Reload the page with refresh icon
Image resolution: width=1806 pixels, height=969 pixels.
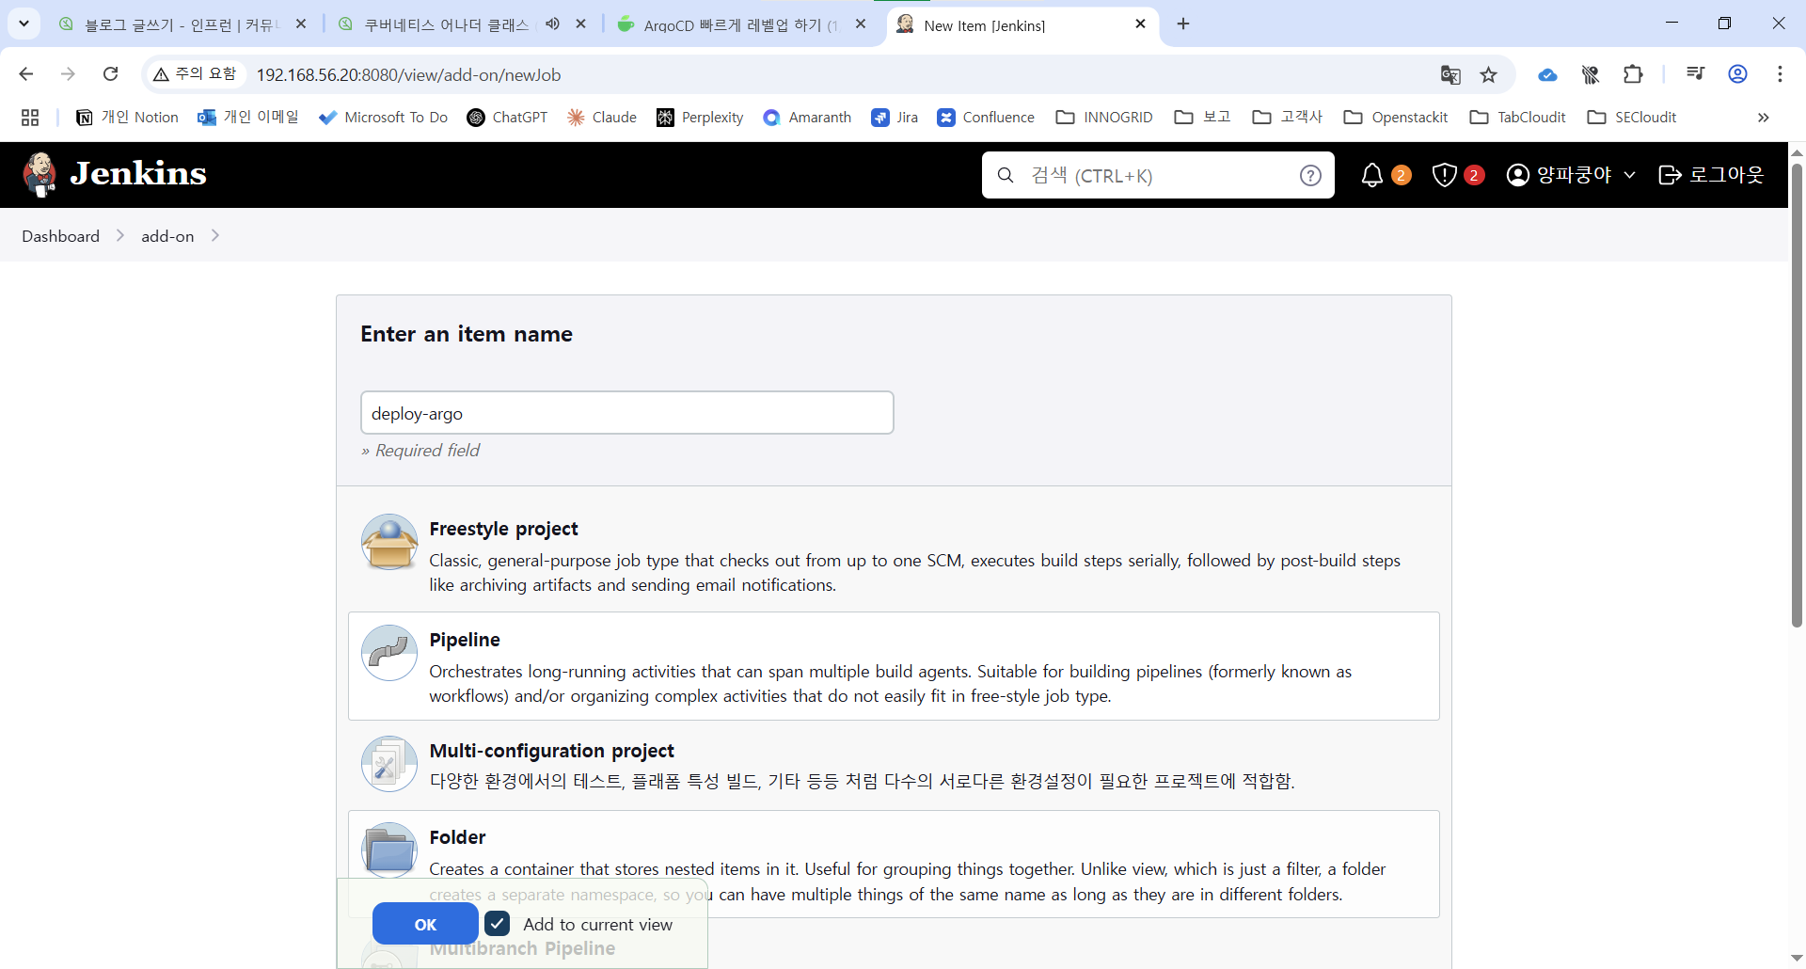[x=110, y=74]
